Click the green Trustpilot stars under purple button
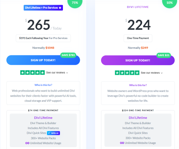The height and width of the screenshot is (149, 179). (127, 73)
